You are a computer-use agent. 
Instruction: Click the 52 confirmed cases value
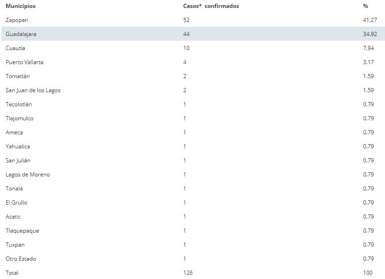click(186, 20)
